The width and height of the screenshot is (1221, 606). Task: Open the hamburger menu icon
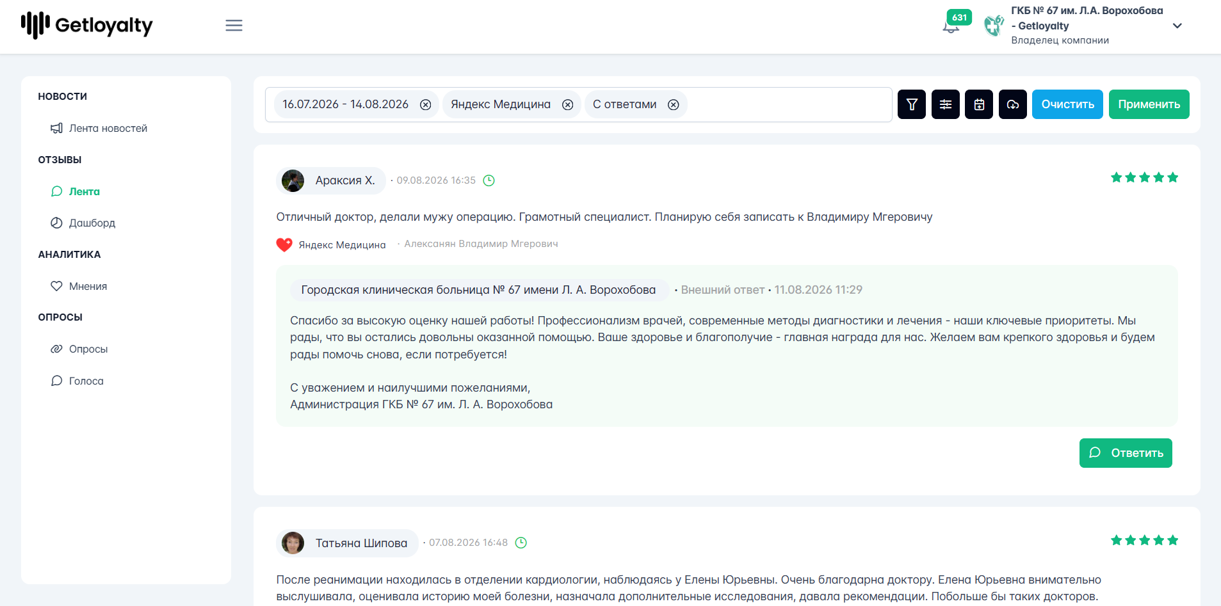click(234, 26)
